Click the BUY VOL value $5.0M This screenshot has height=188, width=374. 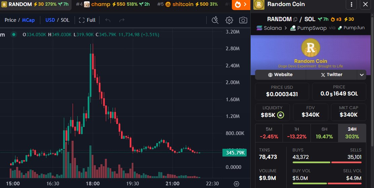coord(300,178)
